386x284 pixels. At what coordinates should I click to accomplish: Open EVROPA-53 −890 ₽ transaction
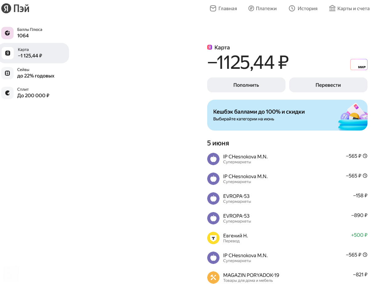coord(287,218)
